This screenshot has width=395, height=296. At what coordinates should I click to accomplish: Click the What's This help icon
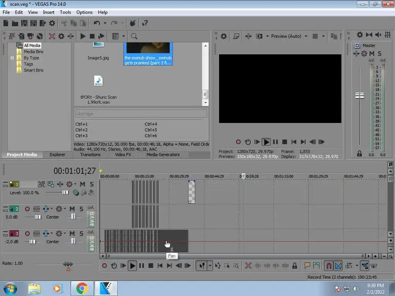(x=145, y=24)
